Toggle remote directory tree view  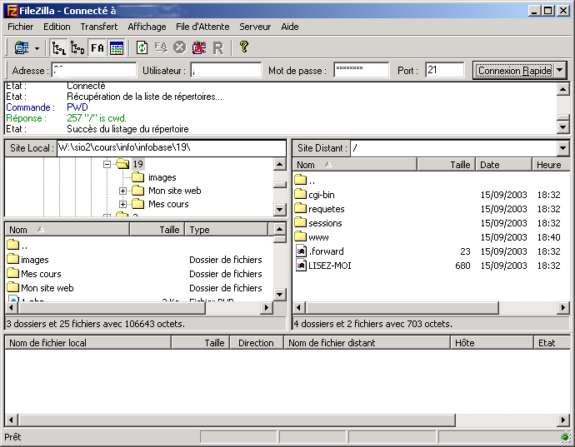coord(77,47)
